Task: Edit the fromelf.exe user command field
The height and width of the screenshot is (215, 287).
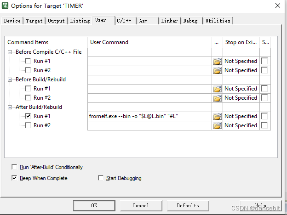Action: [149, 116]
